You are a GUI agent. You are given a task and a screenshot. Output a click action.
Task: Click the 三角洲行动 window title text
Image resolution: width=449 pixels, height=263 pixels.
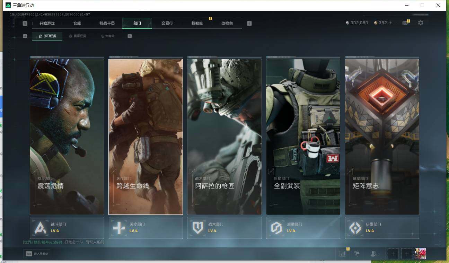[x=24, y=5]
